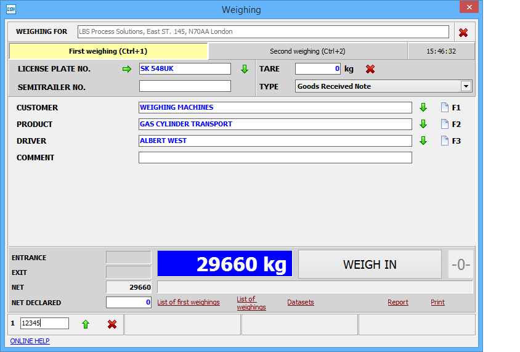Click green up arrow next to 12345 field
Viewport: 520px width, 352px height.
86,324
